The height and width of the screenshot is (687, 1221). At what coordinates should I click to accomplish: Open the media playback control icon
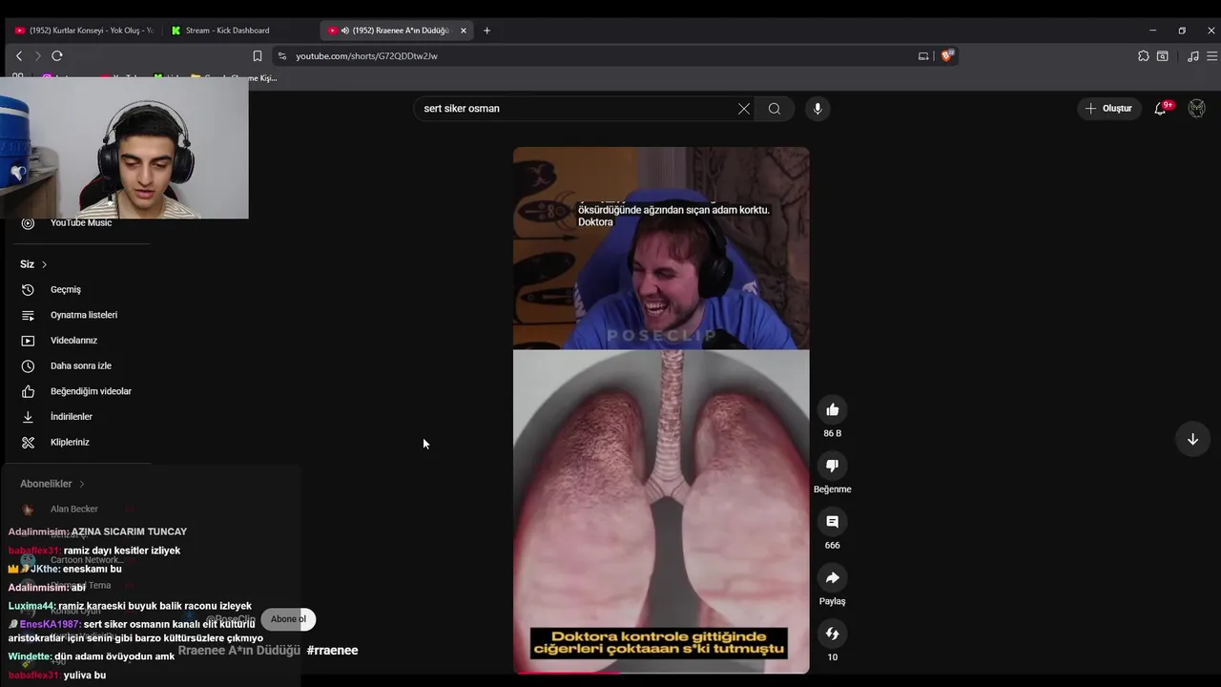click(1193, 56)
